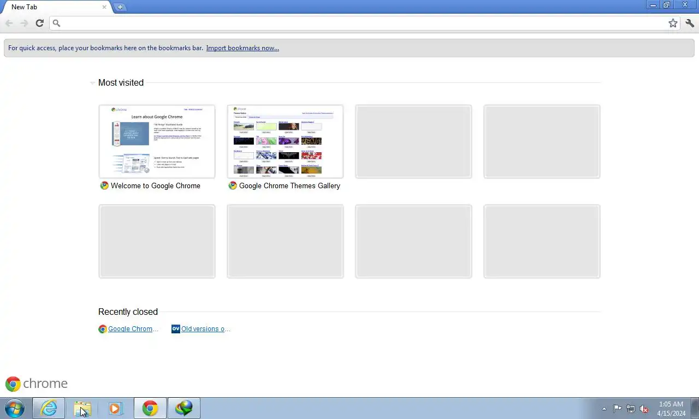This screenshot has height=419, width=699.
Task: Show hidden system tray icons
Action: click(604, 409)
